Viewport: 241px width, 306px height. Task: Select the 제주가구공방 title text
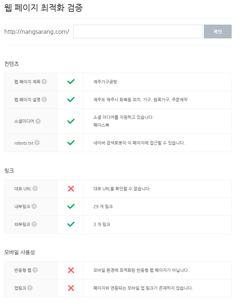point(105,82)
